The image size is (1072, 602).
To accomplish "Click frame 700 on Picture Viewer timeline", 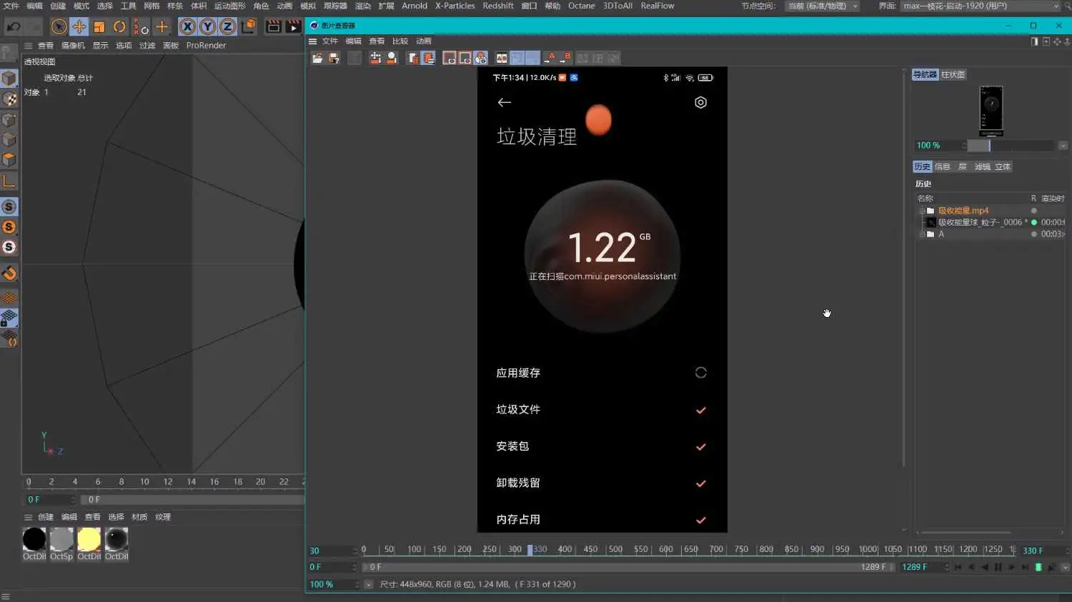I will 715,549.
